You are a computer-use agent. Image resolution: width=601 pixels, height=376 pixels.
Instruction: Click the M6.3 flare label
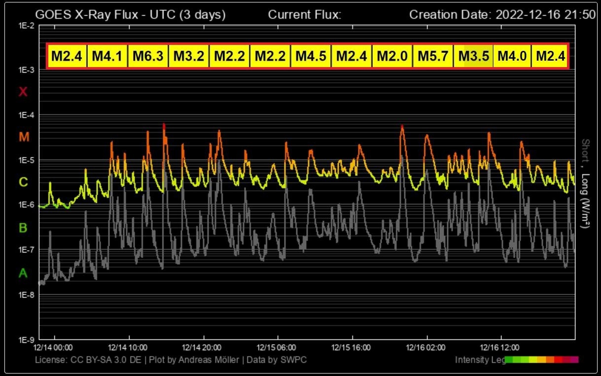pyautogui.click(x=148, y=56)
